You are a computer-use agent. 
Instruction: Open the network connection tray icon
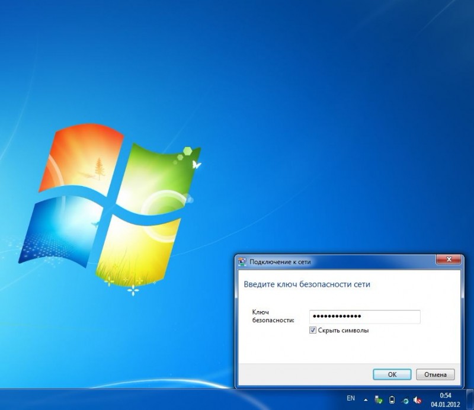pyautogui.click(x=405, y=401)
